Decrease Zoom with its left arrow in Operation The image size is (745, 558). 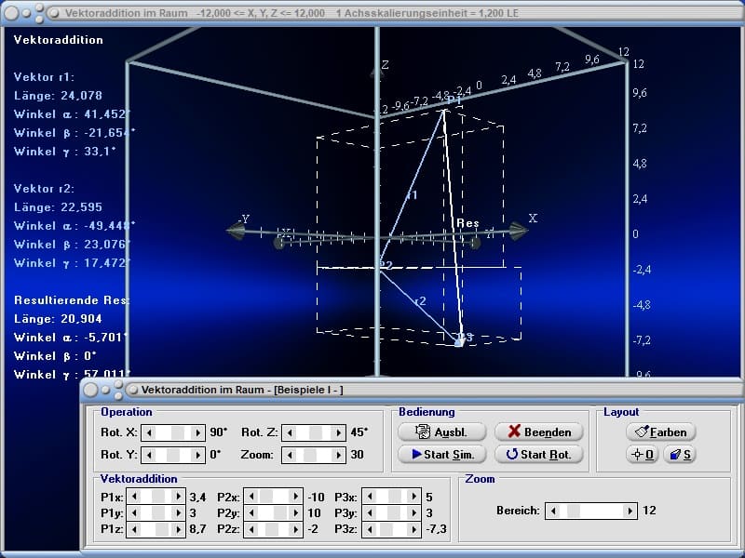[x=290, y=455]
